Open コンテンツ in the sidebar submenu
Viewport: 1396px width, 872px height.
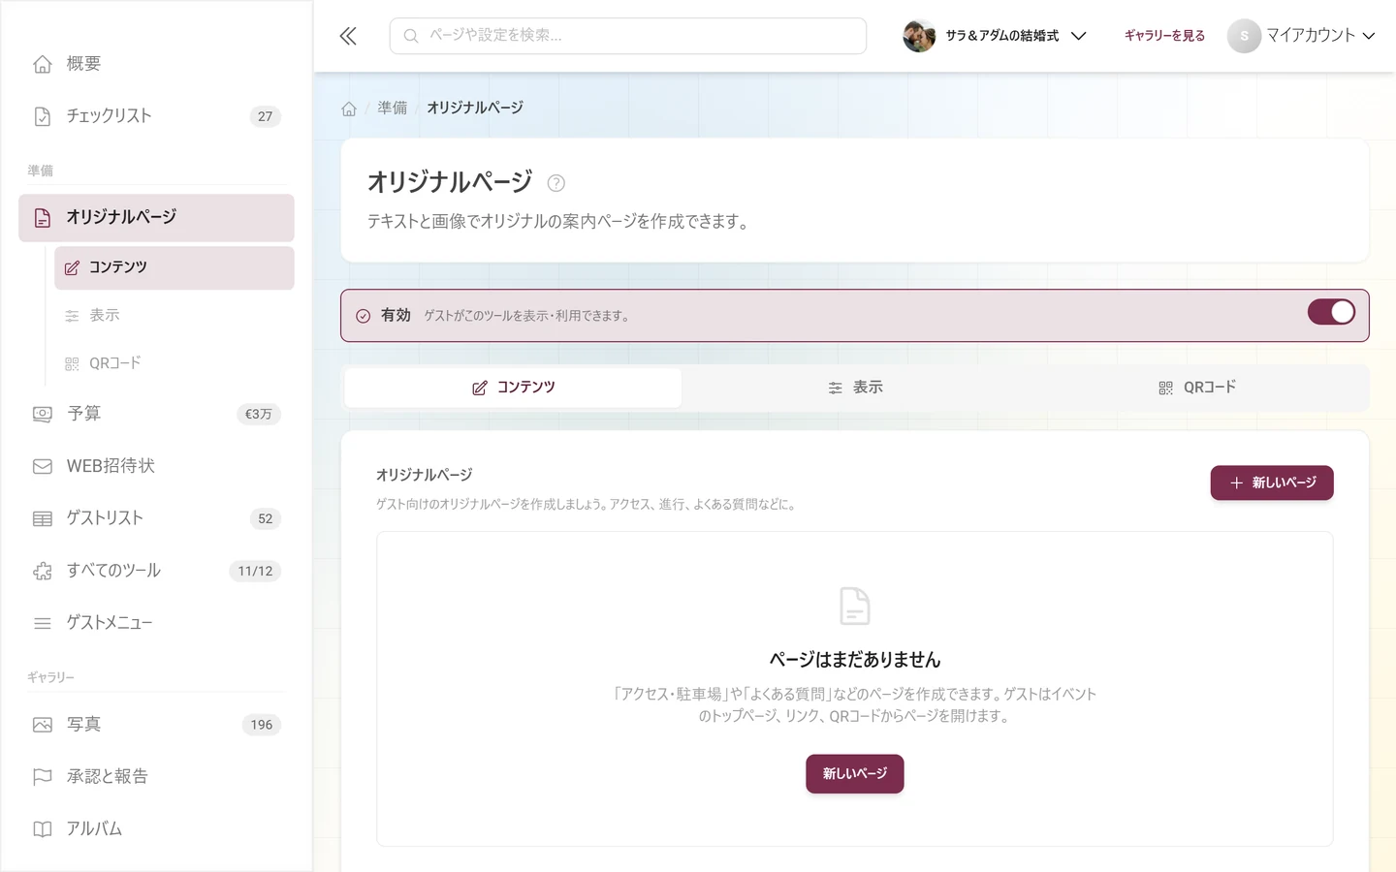[x=174, y=267]
